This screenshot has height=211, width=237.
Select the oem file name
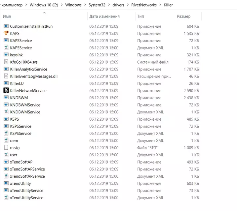pyautogui.click(x=14, y=141)
